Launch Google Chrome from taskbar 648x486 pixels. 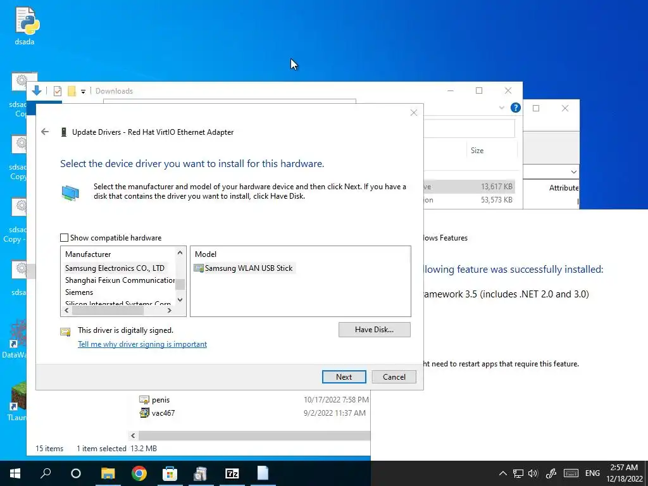point(139,473)
